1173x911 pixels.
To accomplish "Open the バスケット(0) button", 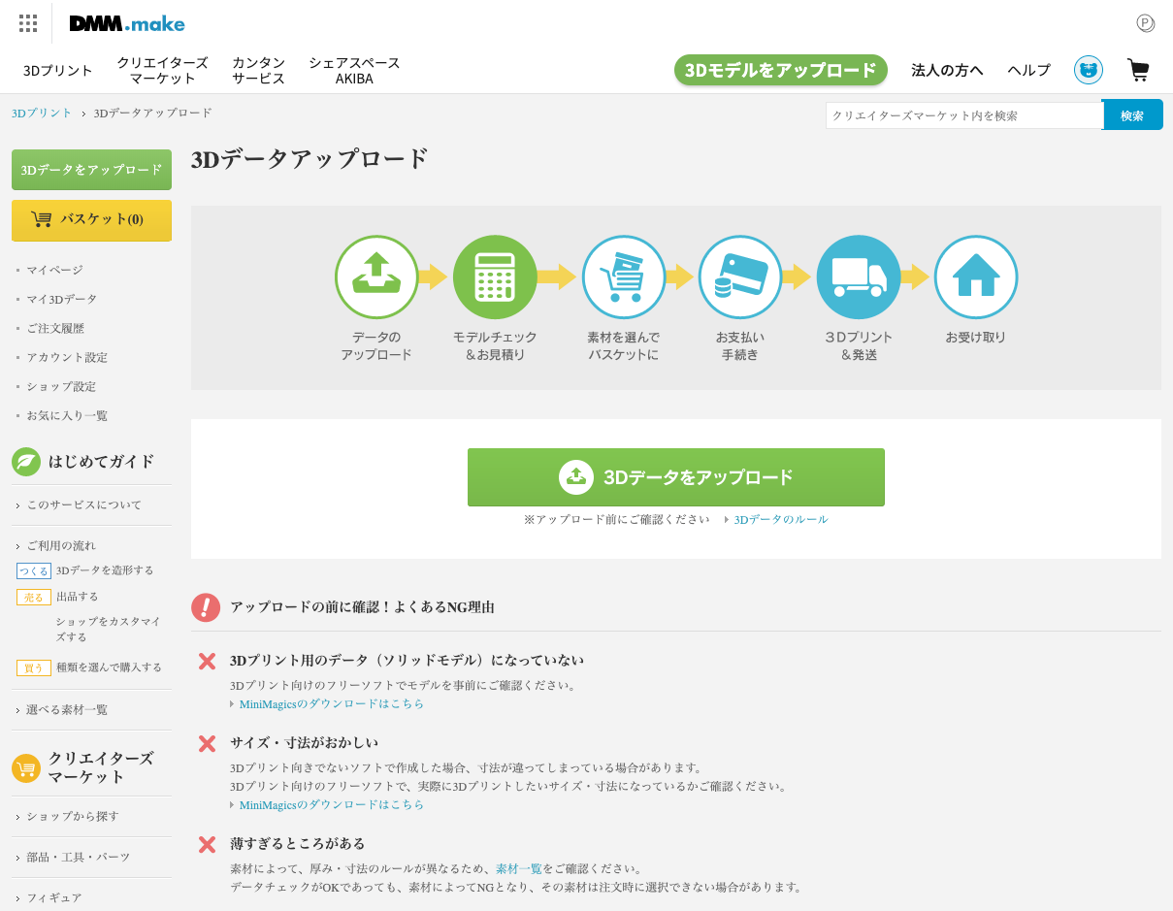I will [x=91, y=220].
